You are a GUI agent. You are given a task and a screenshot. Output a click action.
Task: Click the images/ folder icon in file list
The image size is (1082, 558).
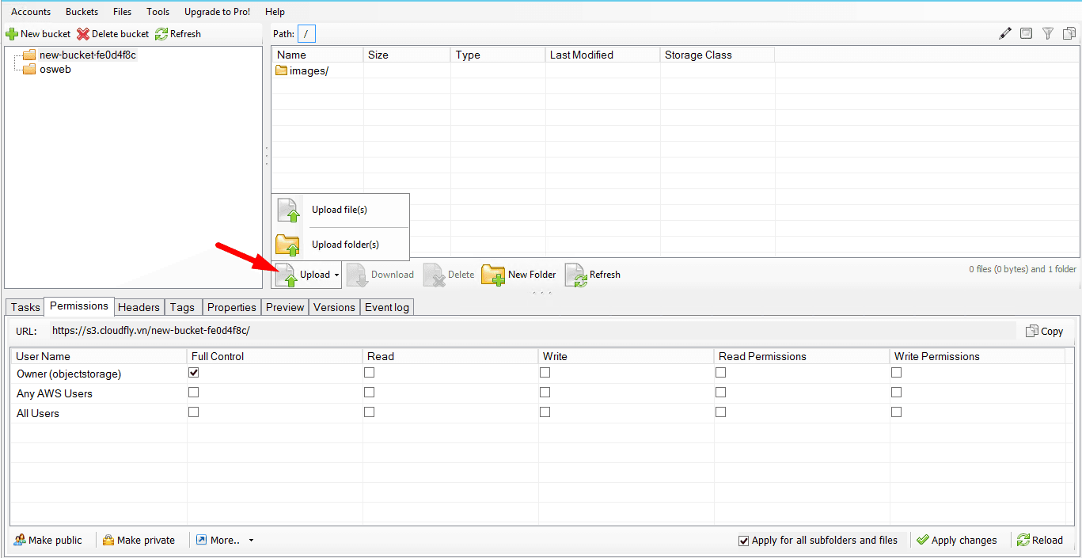click(x=282, y=70)
